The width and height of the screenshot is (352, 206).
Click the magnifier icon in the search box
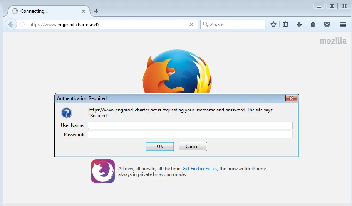(x=205, y=24)
